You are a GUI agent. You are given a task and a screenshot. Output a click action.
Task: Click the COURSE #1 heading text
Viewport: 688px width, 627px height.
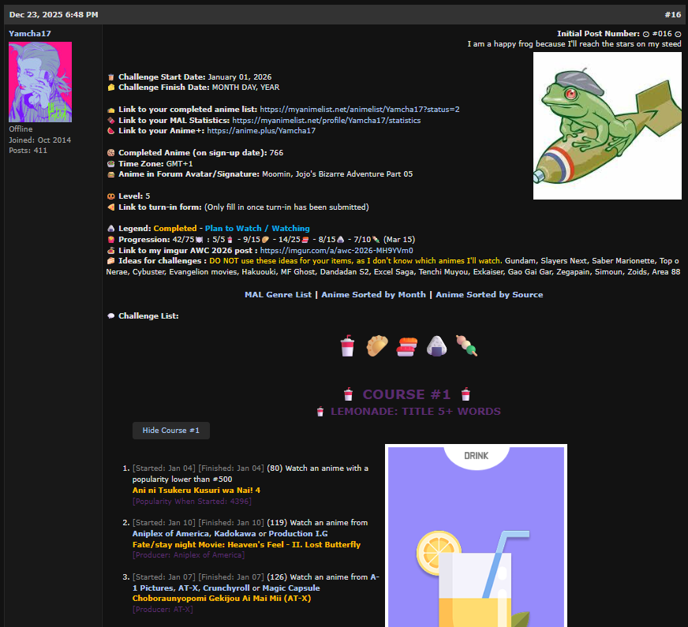point(406,394)
